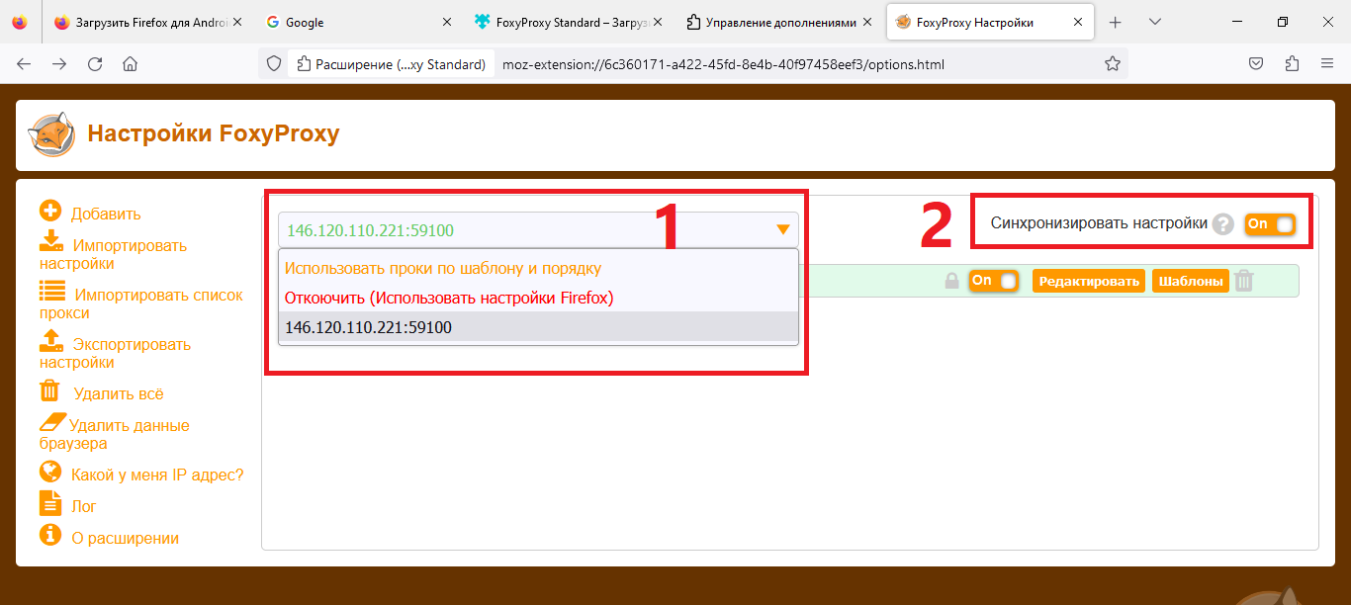
Task: Select Use proxies by pattern and order
Action: coord(538,268)
